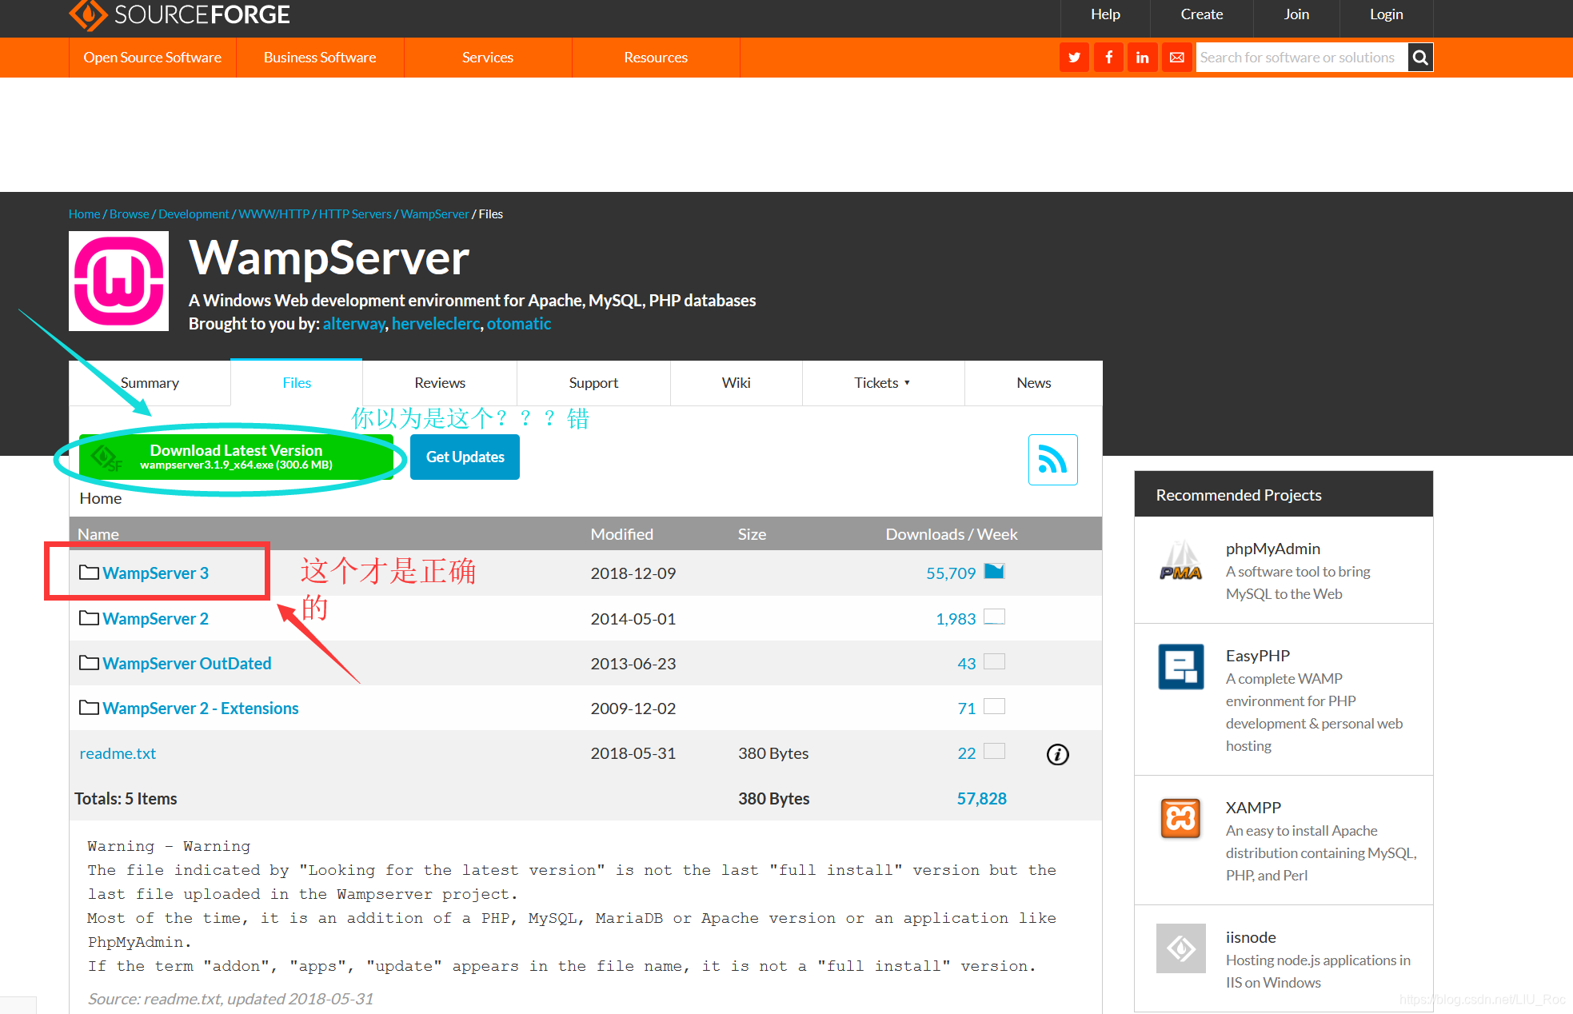Click WampServer 2 downloads bar indicator
The width and height of the screenshot is (1573, 1014).
(x=994, y=617)
